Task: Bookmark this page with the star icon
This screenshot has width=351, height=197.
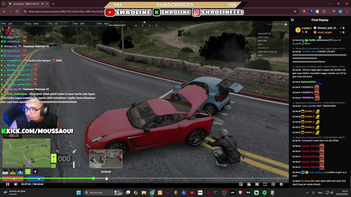Action: (295, 11)
